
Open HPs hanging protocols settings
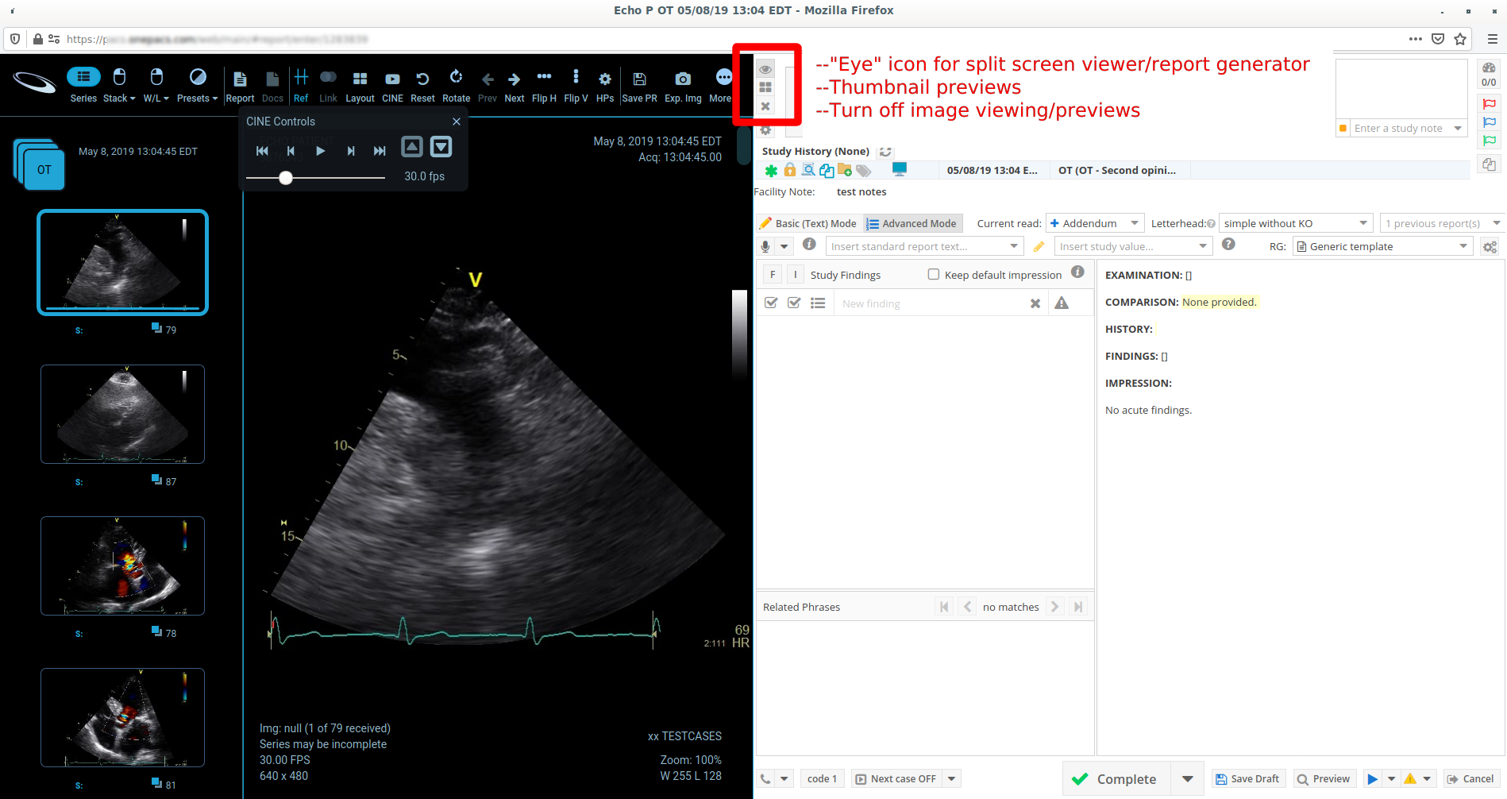coord(605,85)
